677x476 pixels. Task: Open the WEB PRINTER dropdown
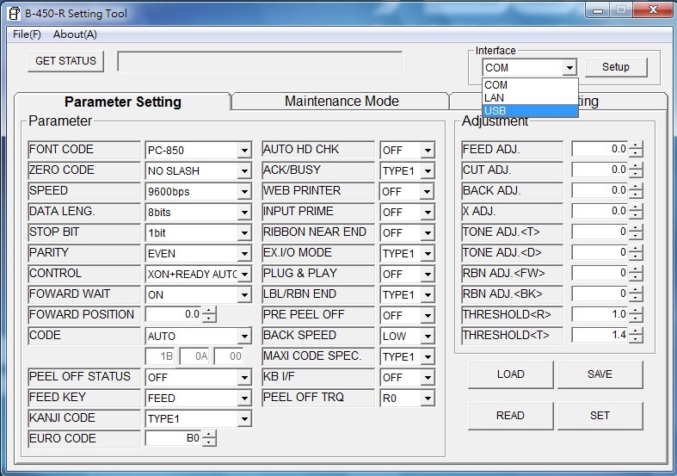click(428, 192)
